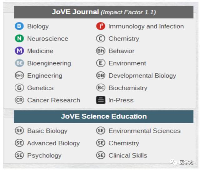
Task: Open the Genetics section link
Action: pos(40,88)
